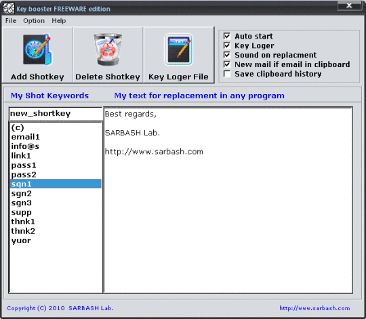This screenshot has width=366, height=319.
Task: Select the highlighted sgn1 keyword
Action: pos(56,184)
